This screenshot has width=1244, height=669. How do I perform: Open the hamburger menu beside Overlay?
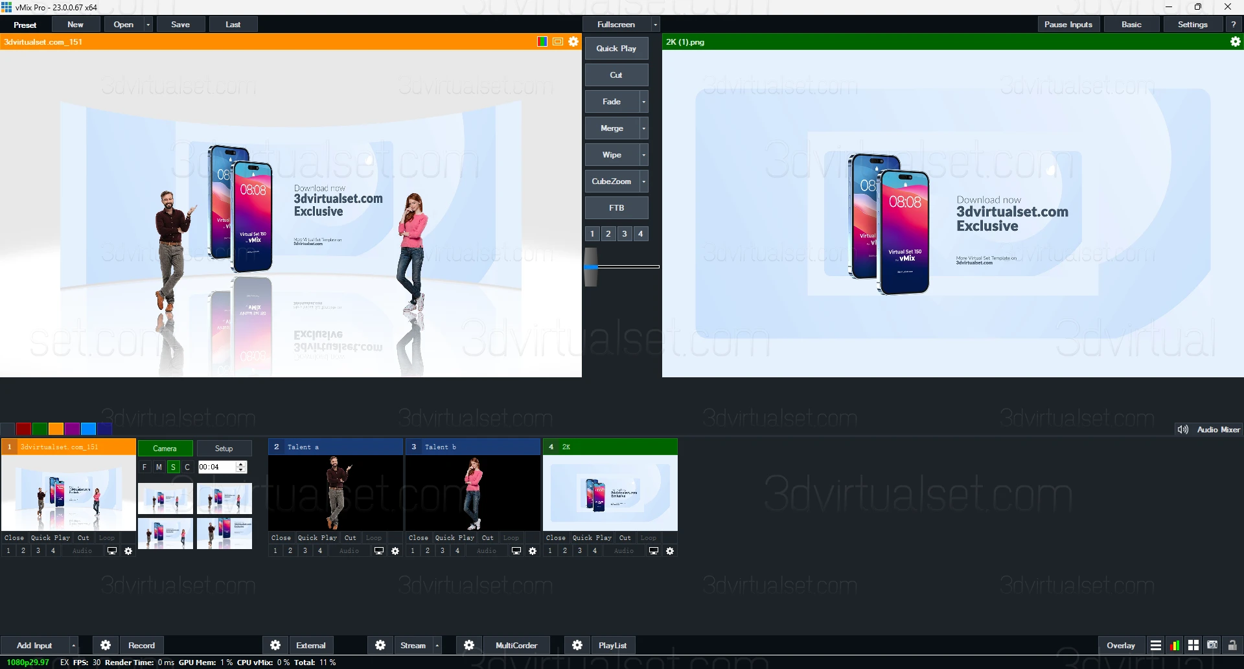pyautogui.click(x=1156, y=645)
